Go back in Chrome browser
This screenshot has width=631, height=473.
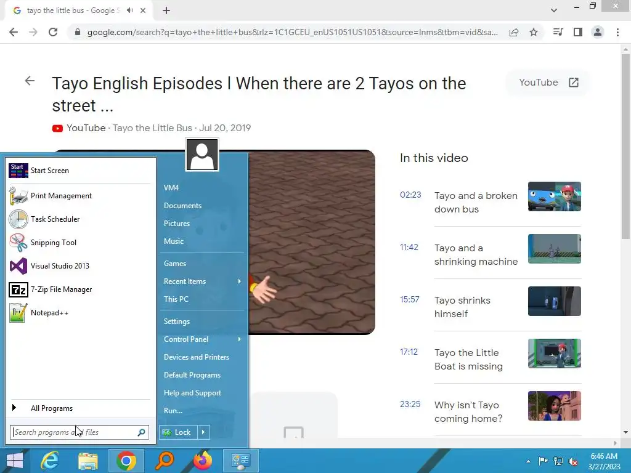point(14,32)
